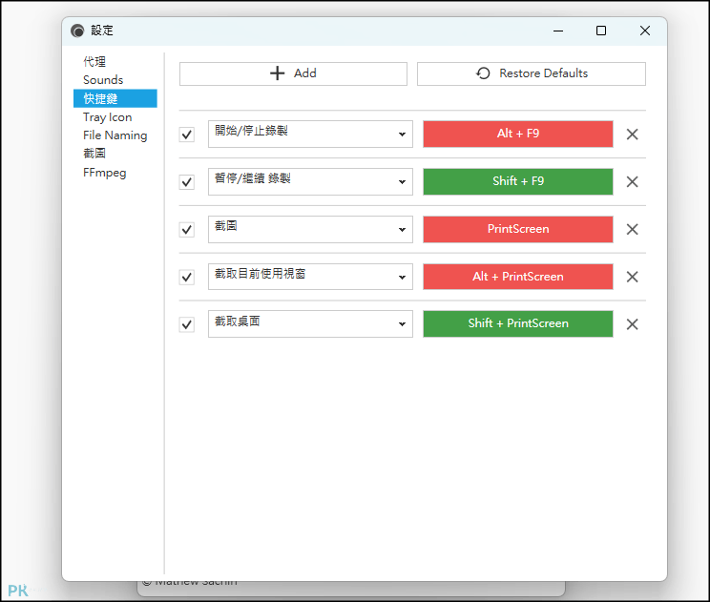Delete the Shift + F9 hotkey row
This screenshot has height=602, width=710.
pos(632,182)
